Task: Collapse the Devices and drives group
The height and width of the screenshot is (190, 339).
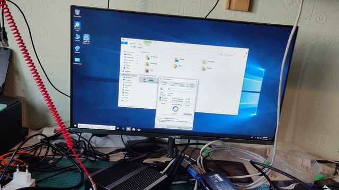Action: tap(148, 75)
